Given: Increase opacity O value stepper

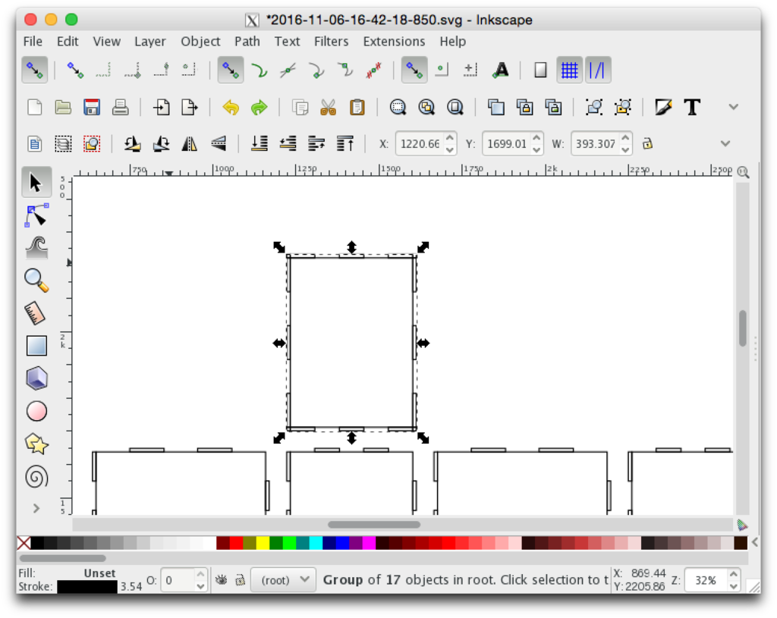Looking at the screenshot, I should pyautogui.click(x=200, y=575).
